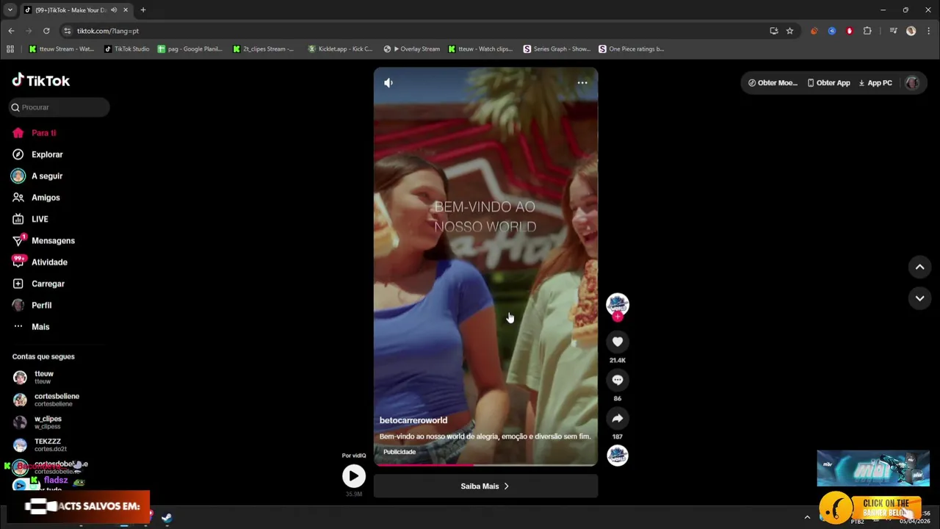The width and height of the screenshot is (940, 529).
Task: Click the Obter App button
Action: [x=828, y=83]
